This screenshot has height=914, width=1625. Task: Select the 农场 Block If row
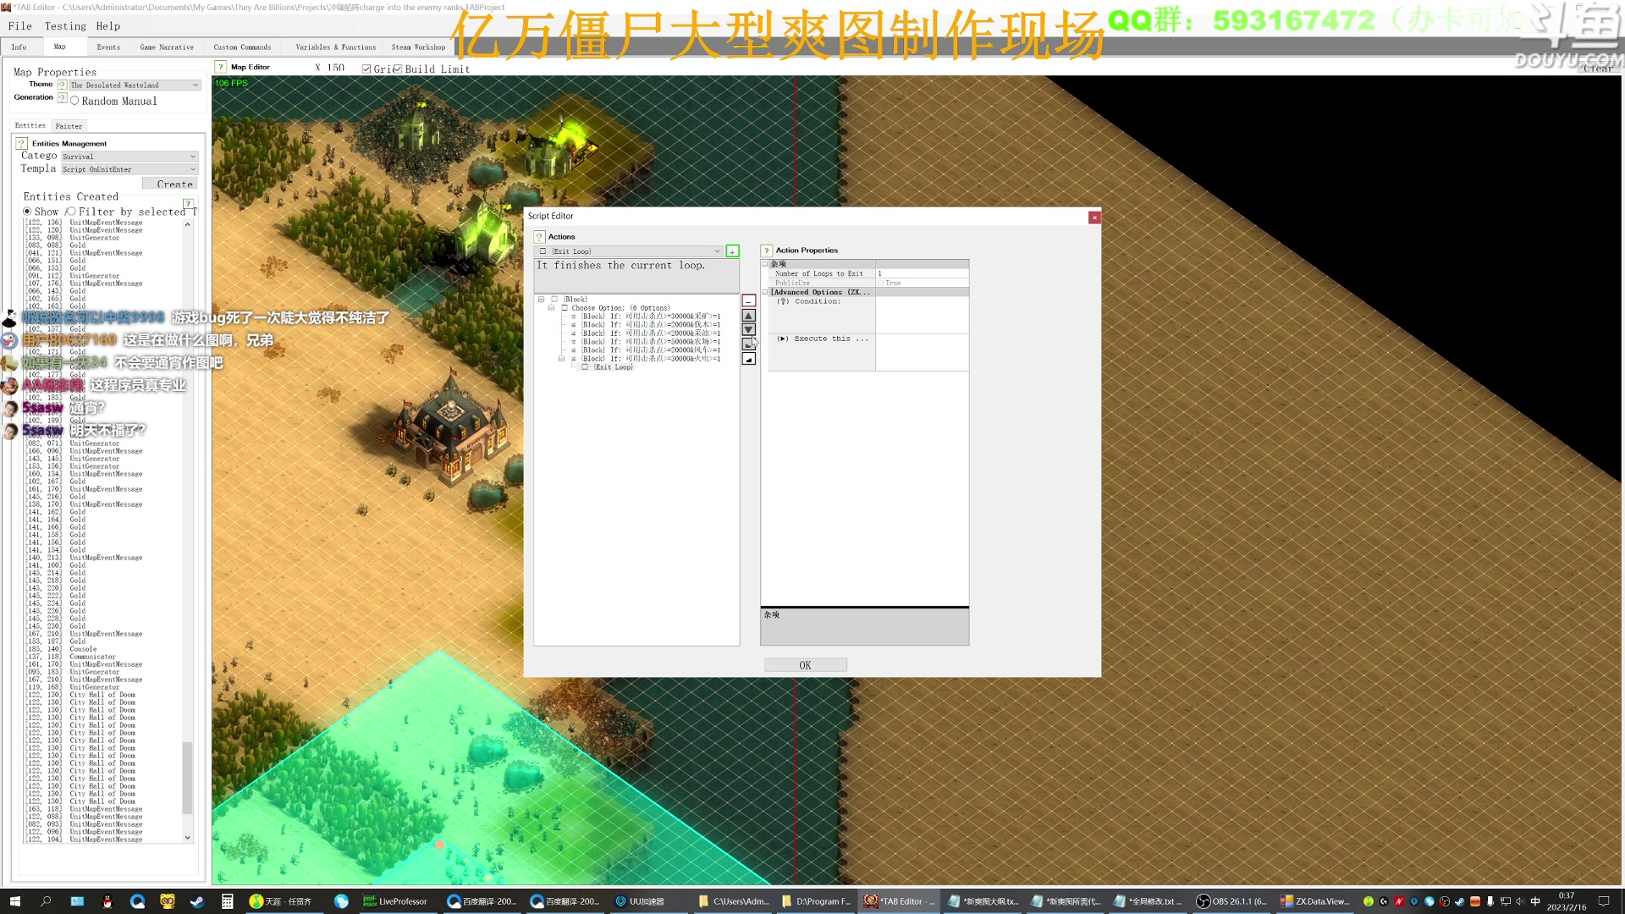tap(650, 342)
